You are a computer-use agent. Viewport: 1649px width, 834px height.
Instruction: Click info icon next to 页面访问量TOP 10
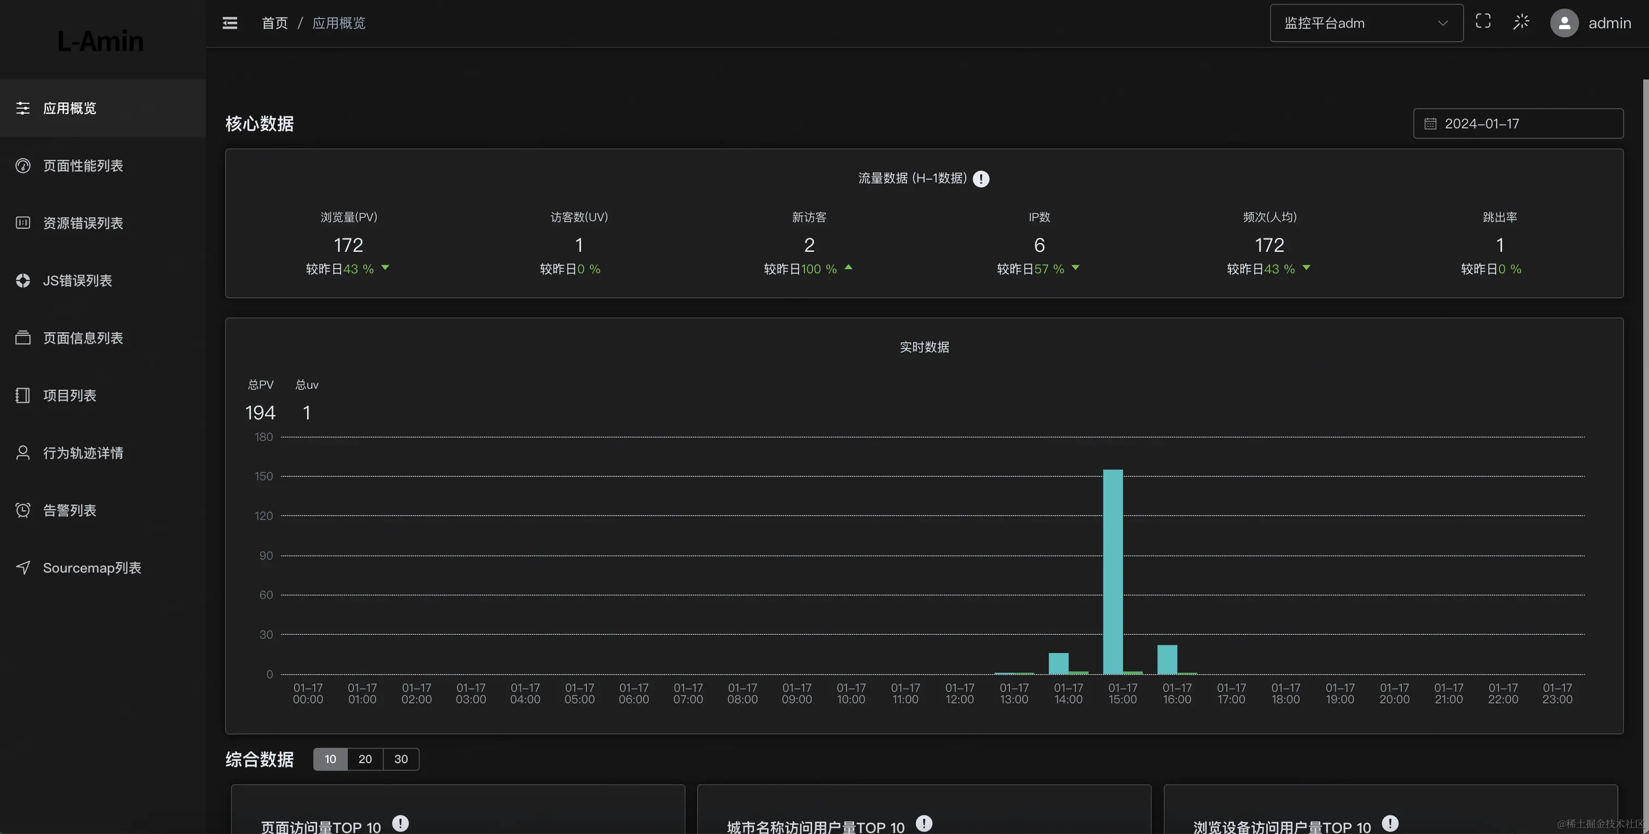pos(400,823)
